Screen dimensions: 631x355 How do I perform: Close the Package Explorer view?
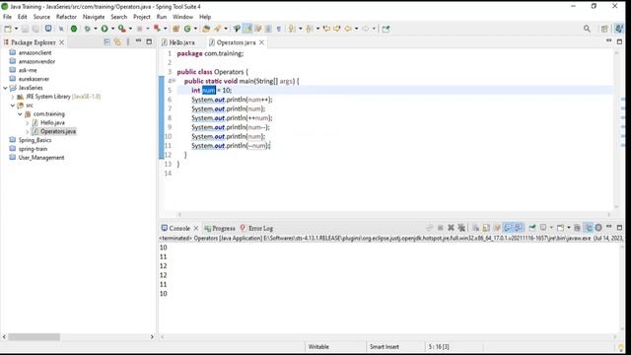point(61,42)
